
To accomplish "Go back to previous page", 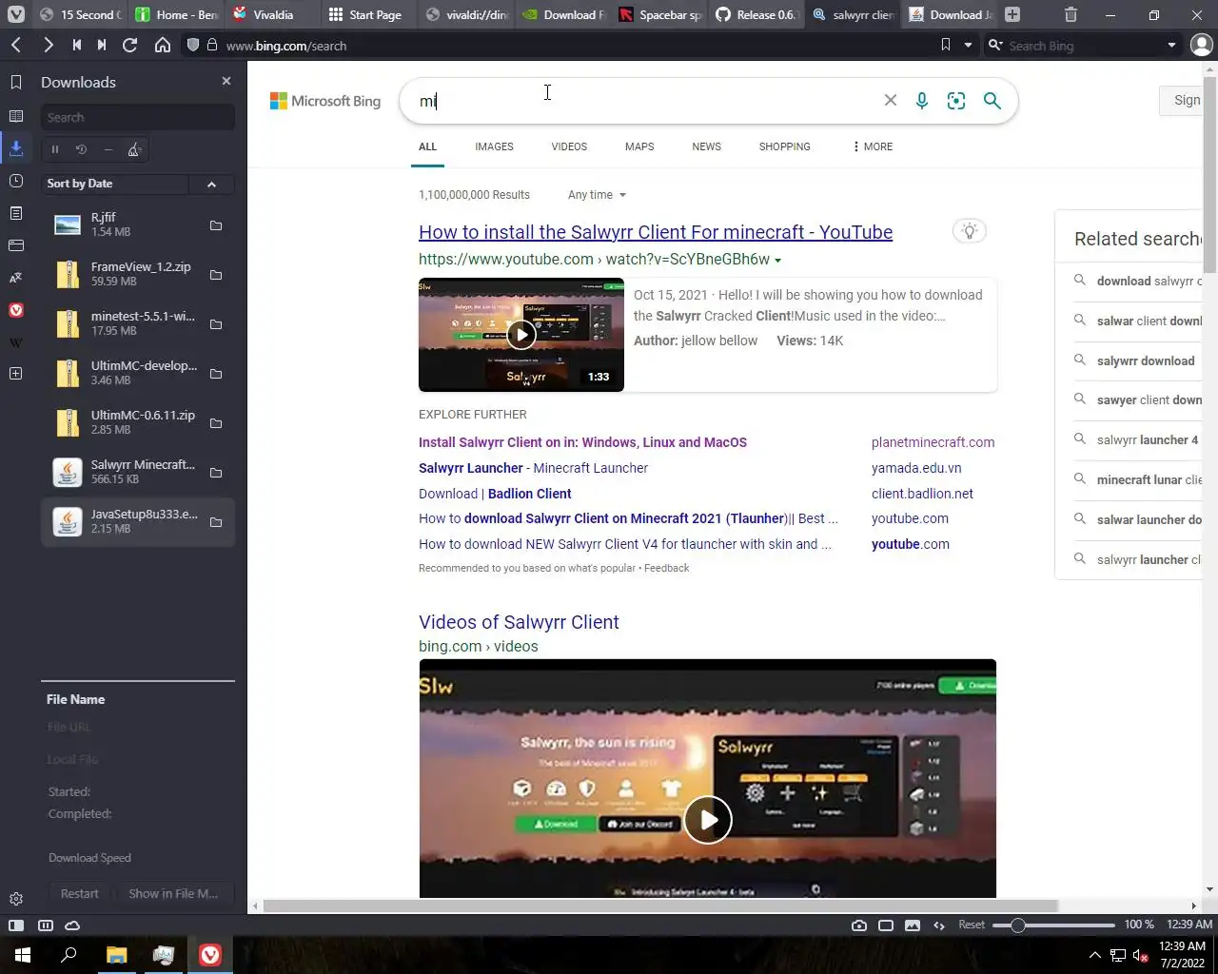I will tap(16, 46).
